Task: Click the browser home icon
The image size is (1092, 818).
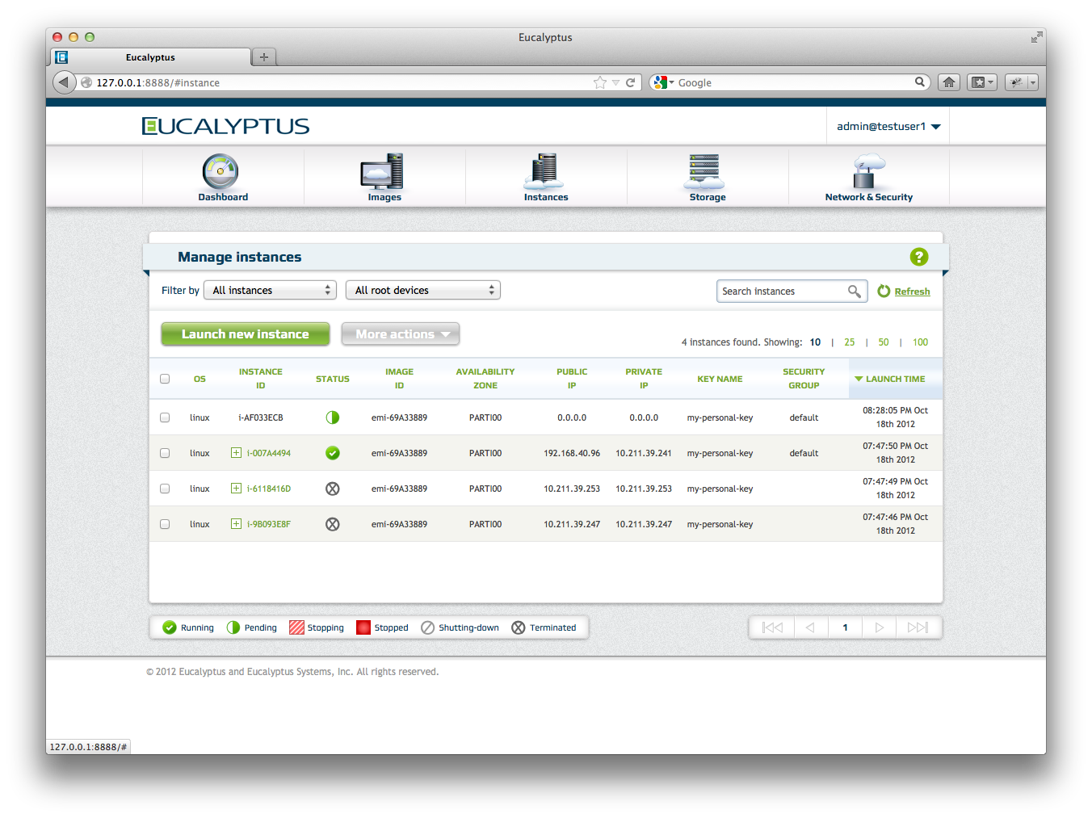Action: click(x=949, y=82)
